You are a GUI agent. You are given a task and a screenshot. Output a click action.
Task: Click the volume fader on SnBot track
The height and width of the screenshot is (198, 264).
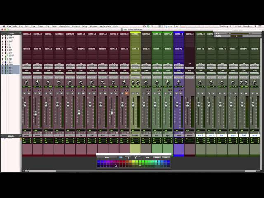(35, 114)
